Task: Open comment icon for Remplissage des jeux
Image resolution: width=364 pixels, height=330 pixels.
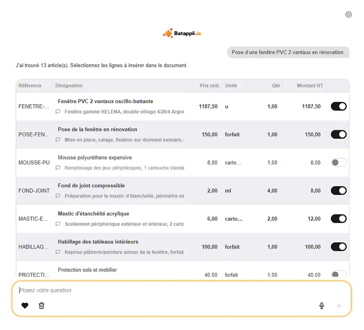Action: click(58, 168)
